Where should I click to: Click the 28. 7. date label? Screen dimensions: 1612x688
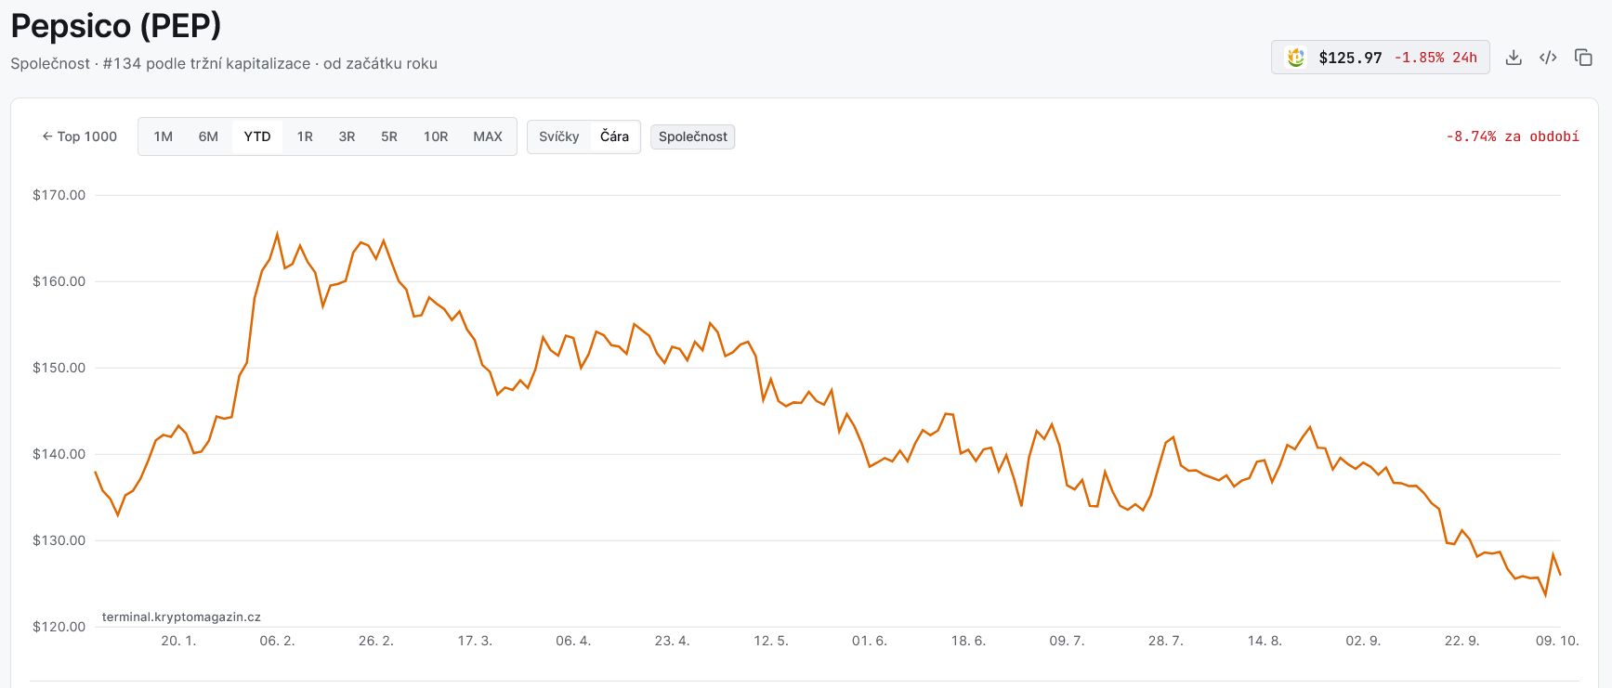point(1166,641)
